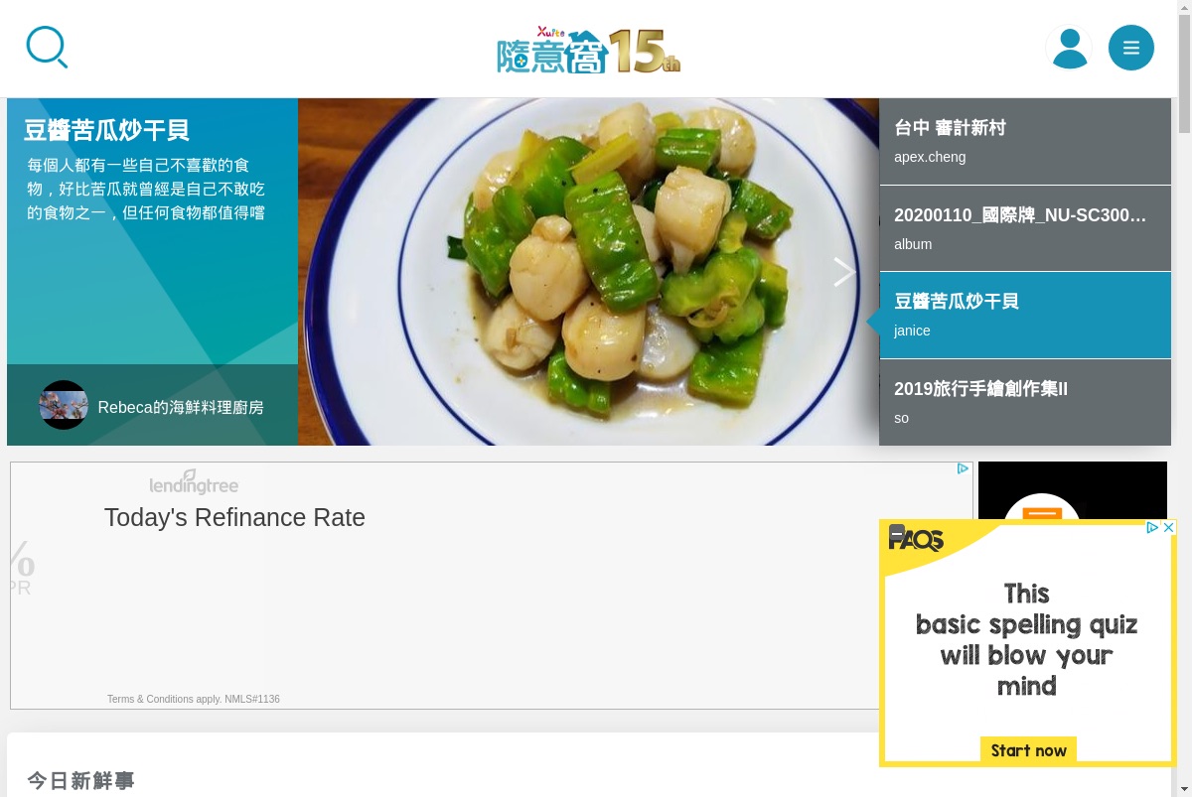Screen dimensions: 1192x797
Task: Open the user account icon
Action: [x=1069, y=48]
